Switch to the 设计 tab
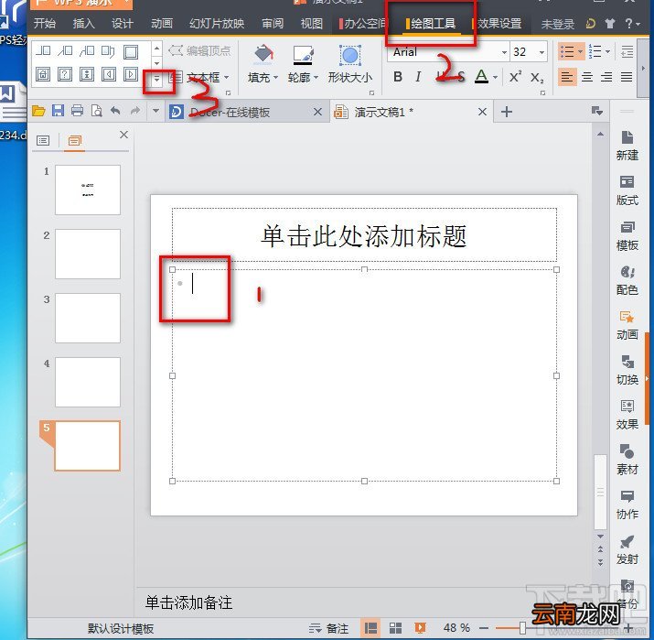 coord(123,24)
